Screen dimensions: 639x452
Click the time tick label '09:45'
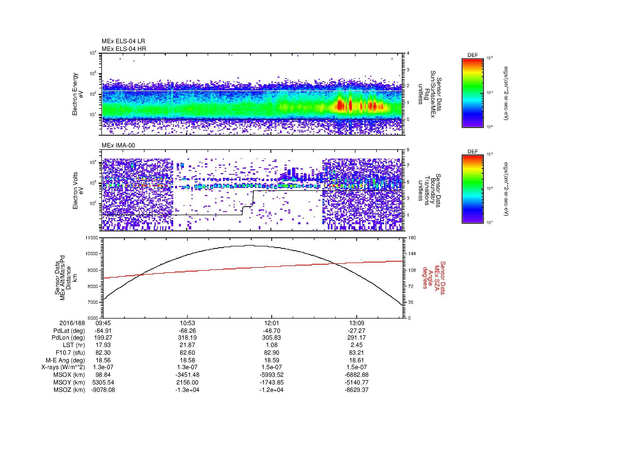tap(103, 323)
